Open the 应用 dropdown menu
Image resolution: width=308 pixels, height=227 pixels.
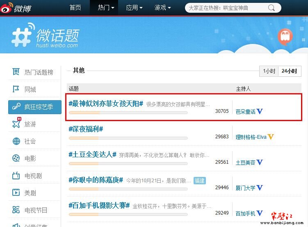[134, 8]
